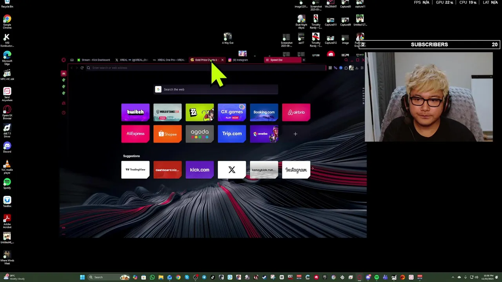Open VLC media player desktop icon
Image resolution: width=502 pixels, height=282 pixels.
pyautogui.click(x=7, y=167)
